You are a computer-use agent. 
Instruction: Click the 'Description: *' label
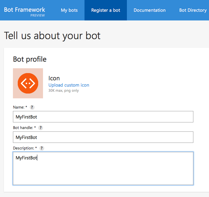[x=25, y=148]
